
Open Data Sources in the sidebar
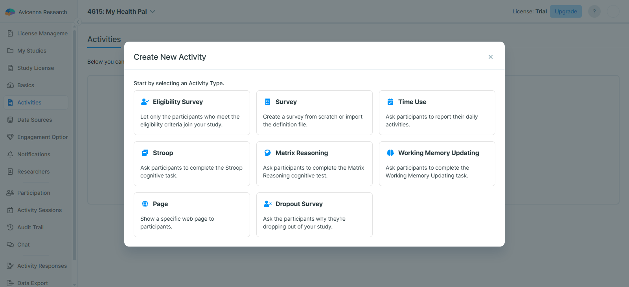pos(35,120)
